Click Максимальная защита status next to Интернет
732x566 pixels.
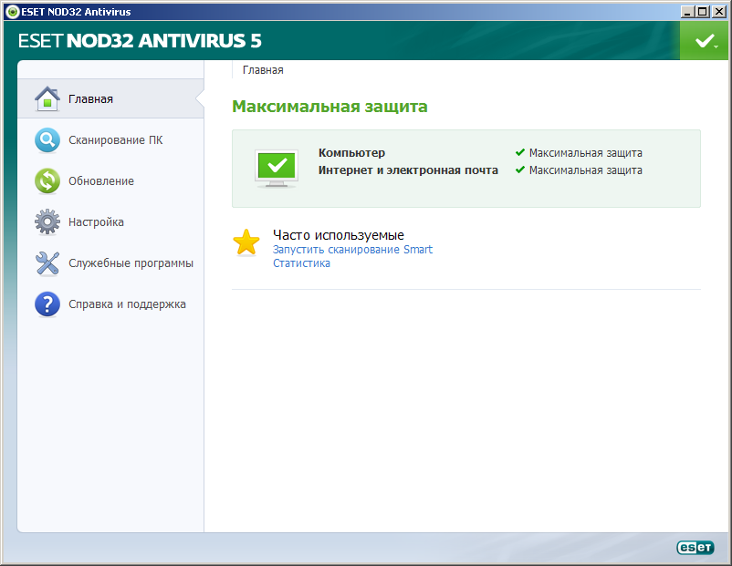pos(585,170)
